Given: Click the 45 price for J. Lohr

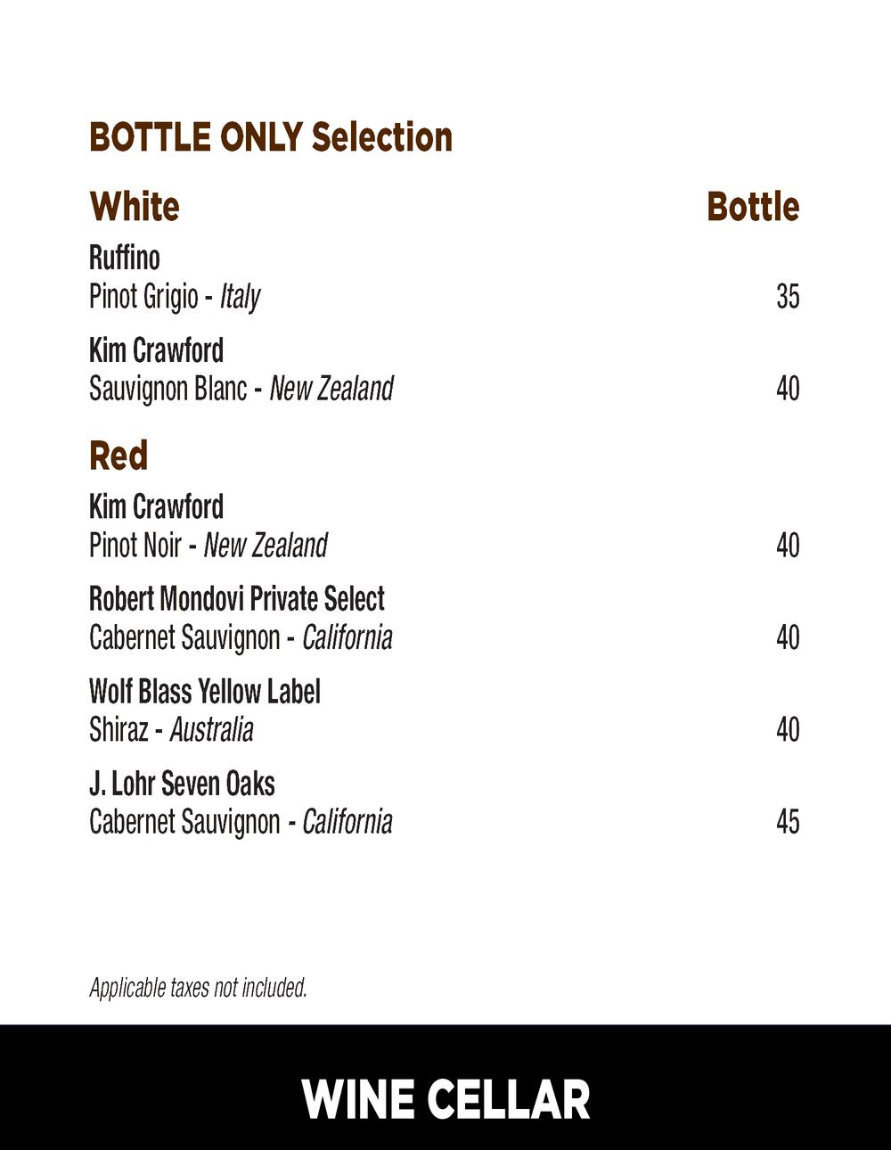Looking at the screenshot, I should pos(788,822).
